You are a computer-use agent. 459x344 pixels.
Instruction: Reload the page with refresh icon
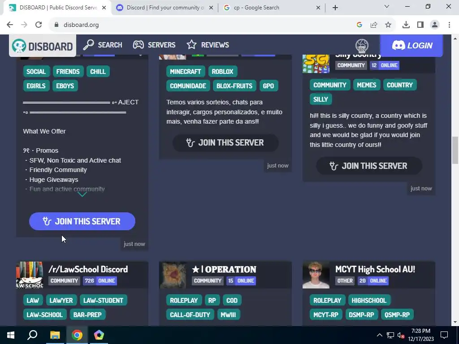point(39,25)
